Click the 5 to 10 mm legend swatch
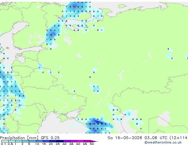 [32, 141]
